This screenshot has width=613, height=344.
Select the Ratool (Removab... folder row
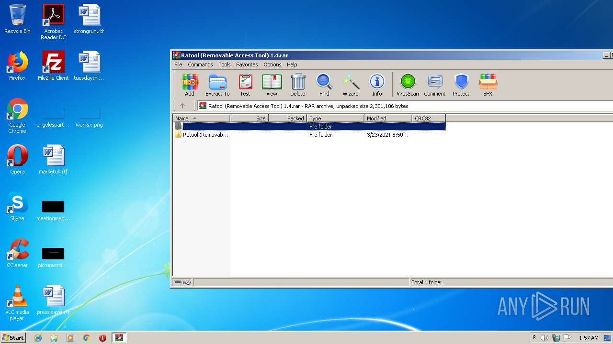309,135
